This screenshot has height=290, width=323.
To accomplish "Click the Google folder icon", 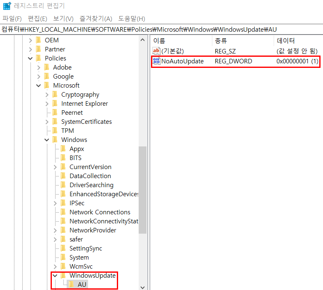I will [47, 77].
